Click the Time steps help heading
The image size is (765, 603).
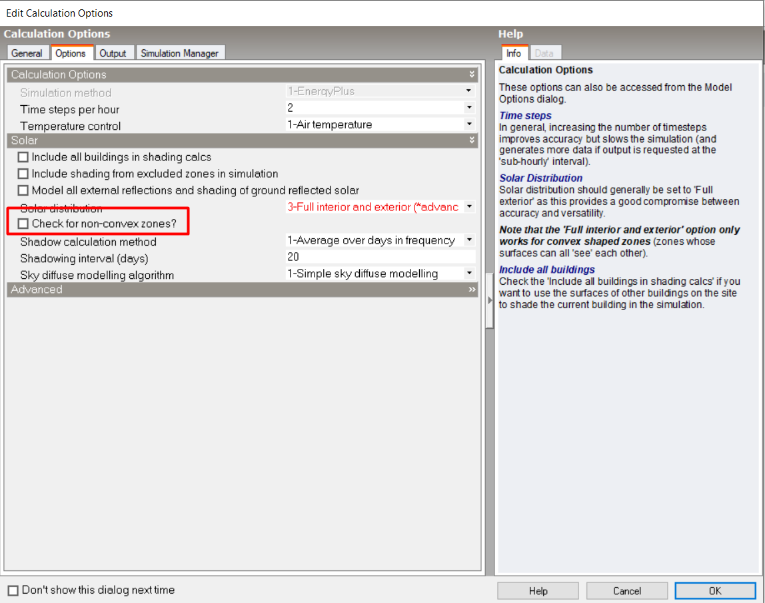click(x=525, y=116)
